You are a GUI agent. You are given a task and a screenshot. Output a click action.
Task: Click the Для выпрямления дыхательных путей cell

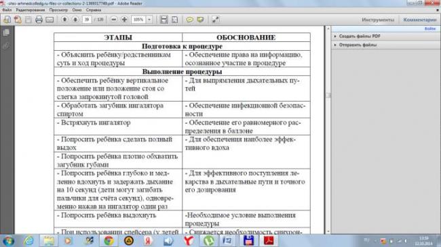point(246,89)
